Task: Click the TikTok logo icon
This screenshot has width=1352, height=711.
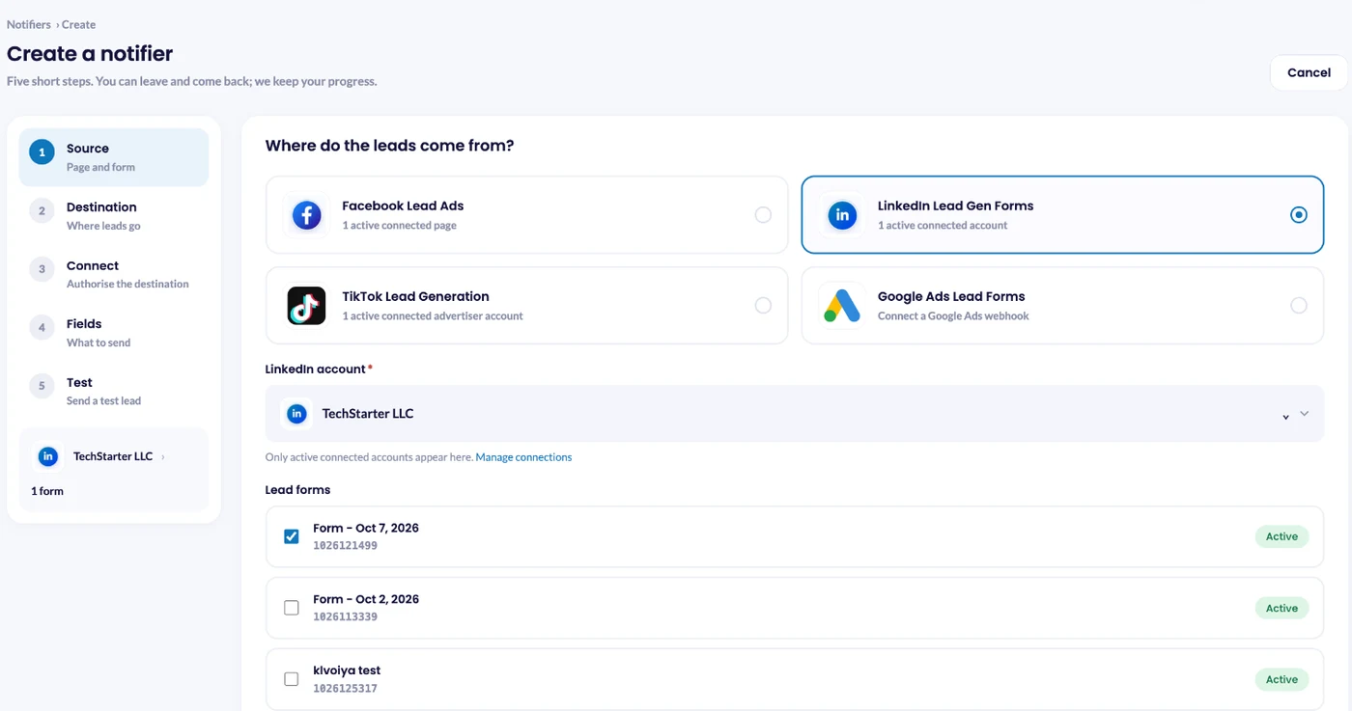Action: tap(306, 306)
